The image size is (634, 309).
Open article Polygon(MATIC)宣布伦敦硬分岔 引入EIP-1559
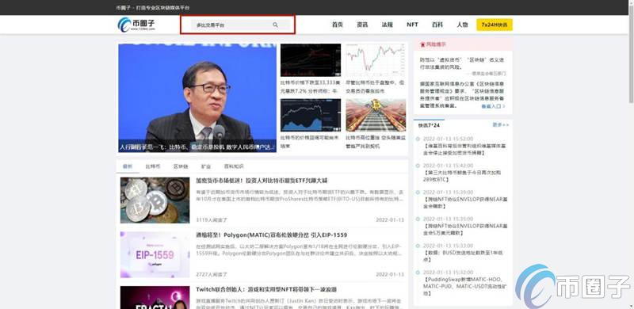click(x=271, y=235)
